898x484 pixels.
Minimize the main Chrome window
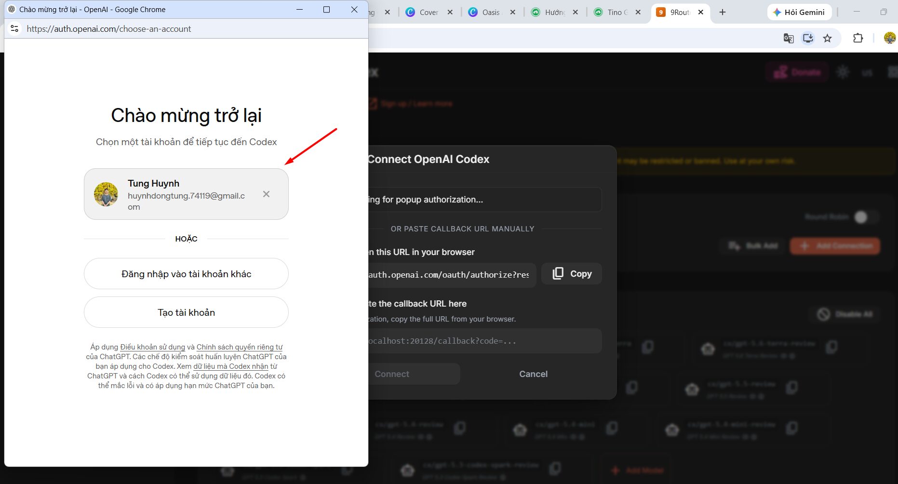click(857, 12)
